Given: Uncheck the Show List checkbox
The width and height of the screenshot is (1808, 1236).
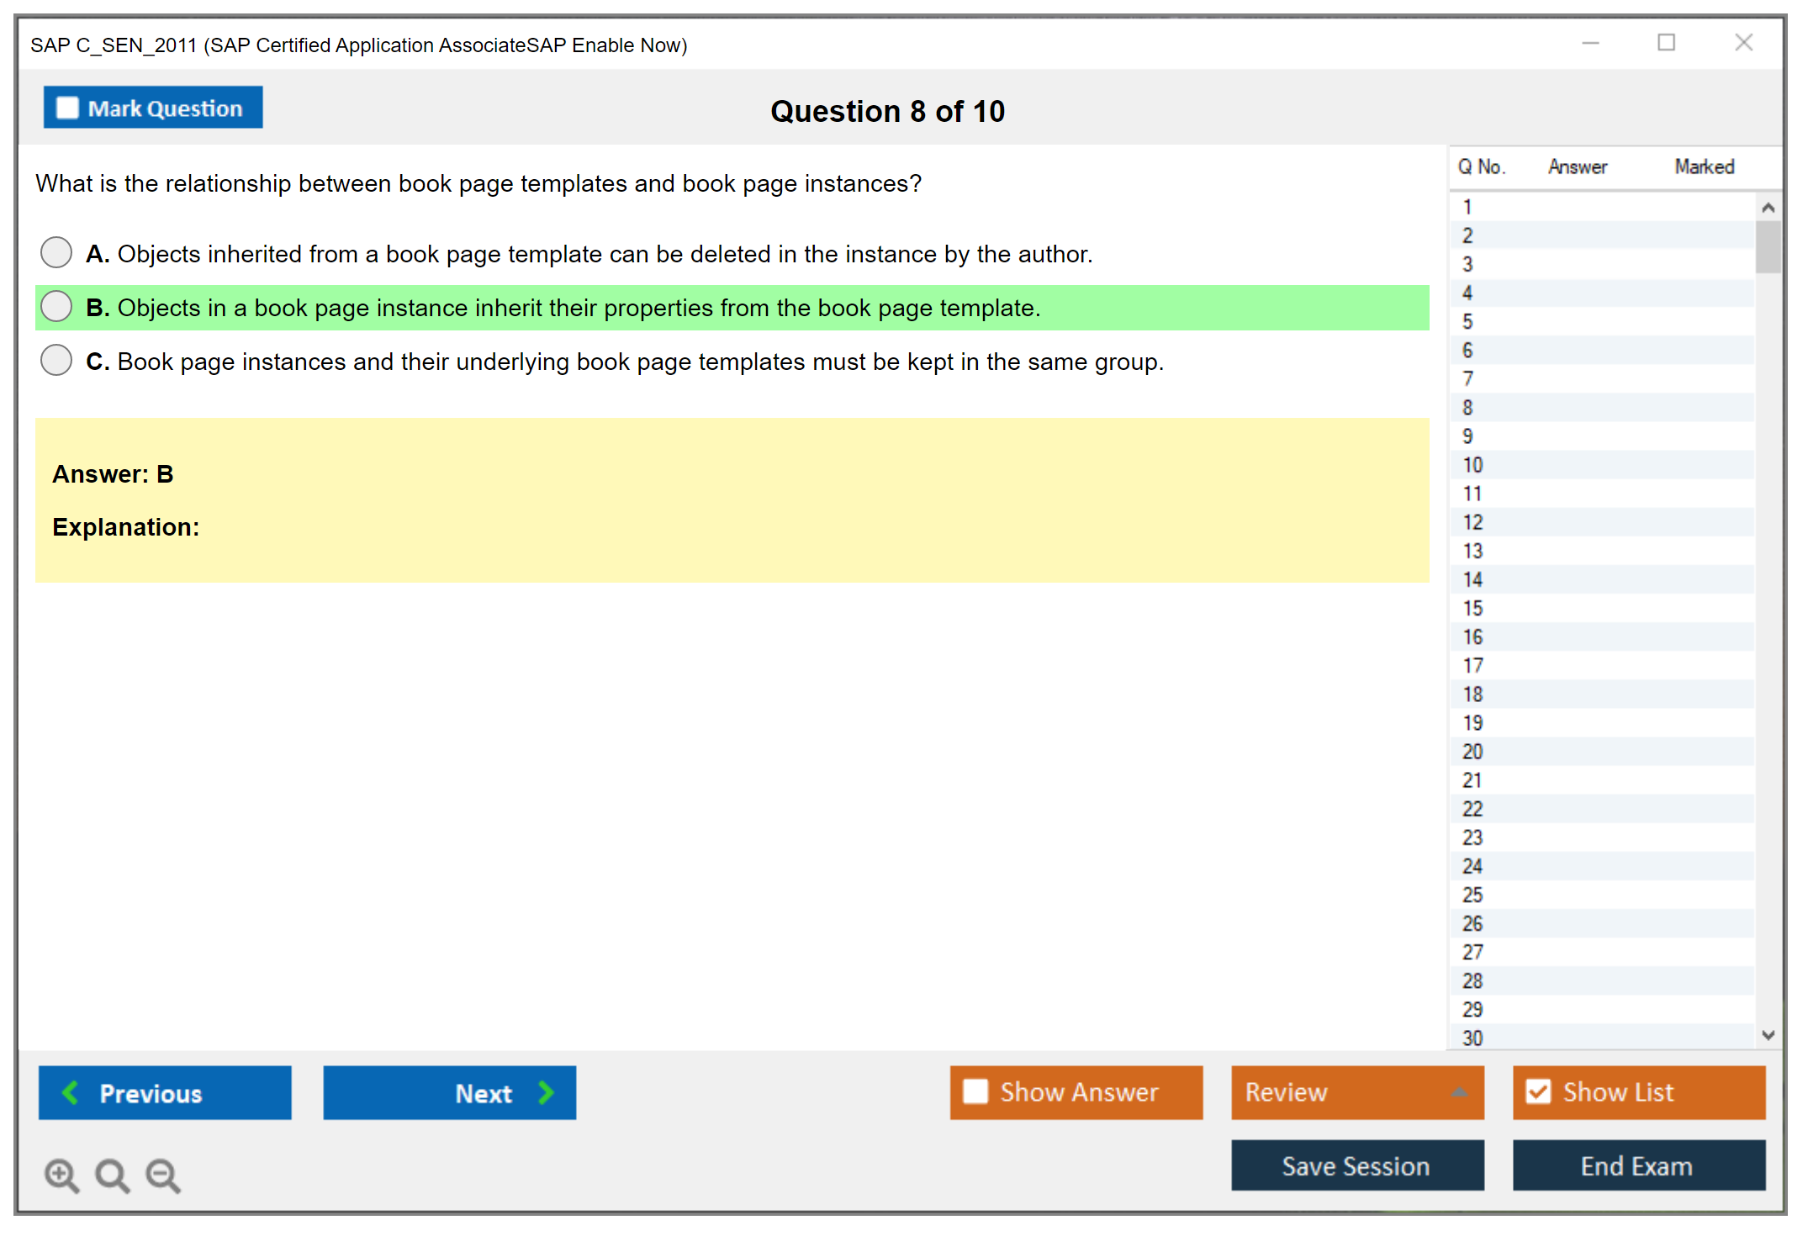Looking at the screenshot, I should pyautogui.click(x=1538, y=1091).
